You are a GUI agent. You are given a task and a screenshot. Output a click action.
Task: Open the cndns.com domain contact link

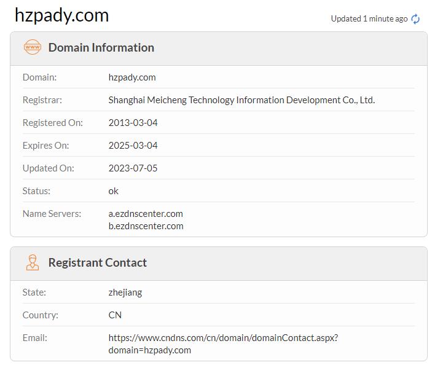pos(223,343)
